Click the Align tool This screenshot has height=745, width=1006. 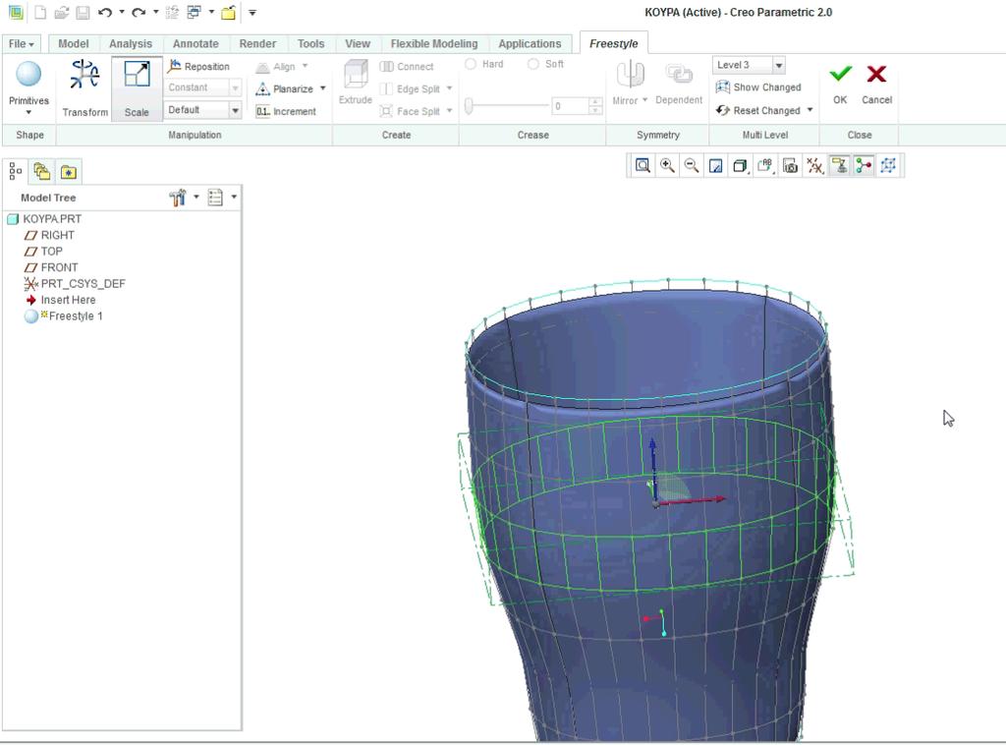[276, 67]
